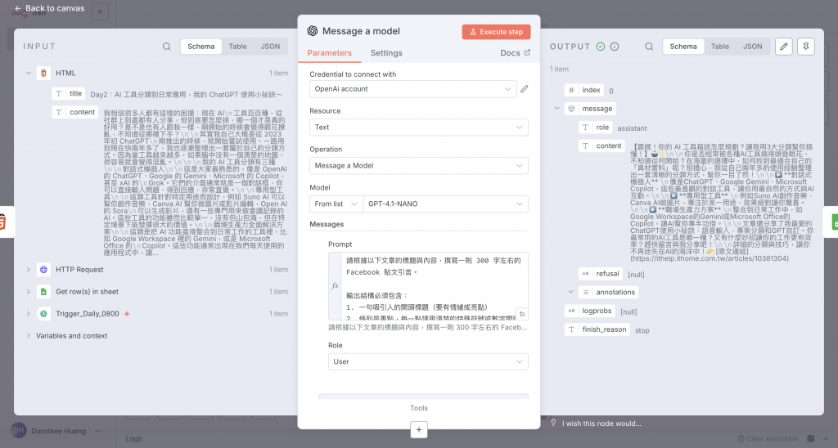Switch output view to Schema
838x448 pixels.
click(683, 47)
